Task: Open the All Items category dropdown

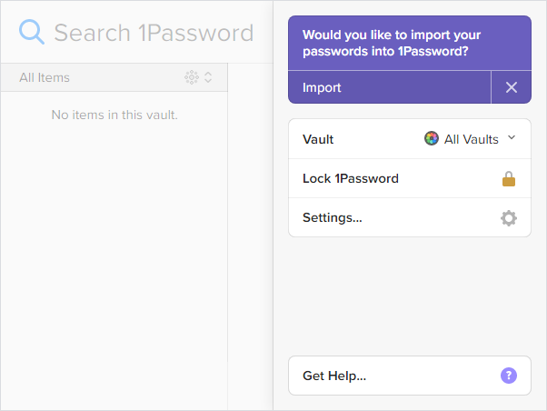Action: 114,77
